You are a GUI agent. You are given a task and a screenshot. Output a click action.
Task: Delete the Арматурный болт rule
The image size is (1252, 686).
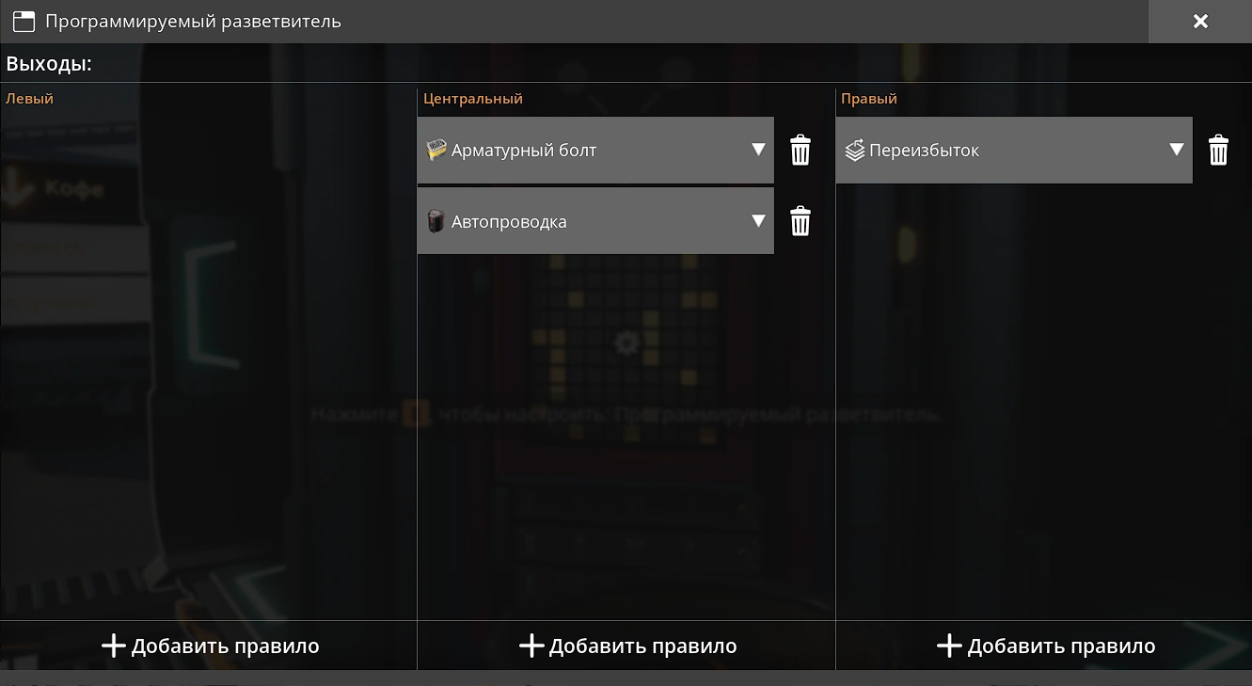(x=800, y=151)
